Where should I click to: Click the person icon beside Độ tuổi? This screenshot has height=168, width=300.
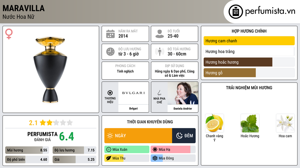tap(160, 34)
